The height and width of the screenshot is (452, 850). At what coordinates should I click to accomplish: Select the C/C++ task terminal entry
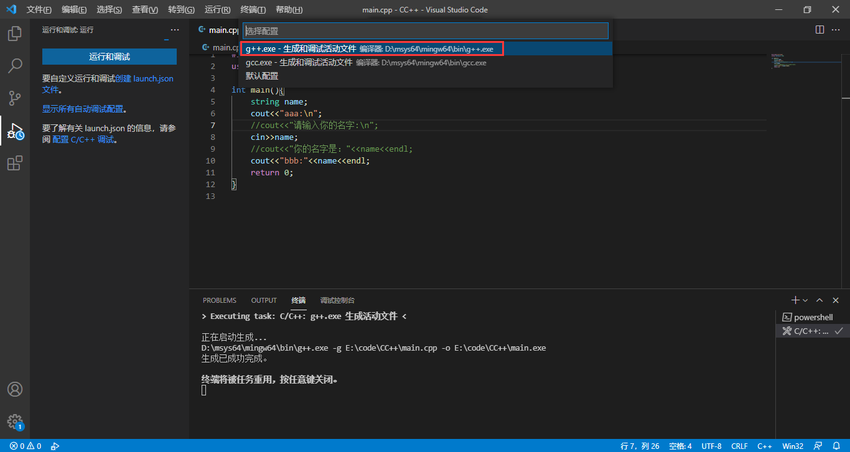click(x=813, y=331)
